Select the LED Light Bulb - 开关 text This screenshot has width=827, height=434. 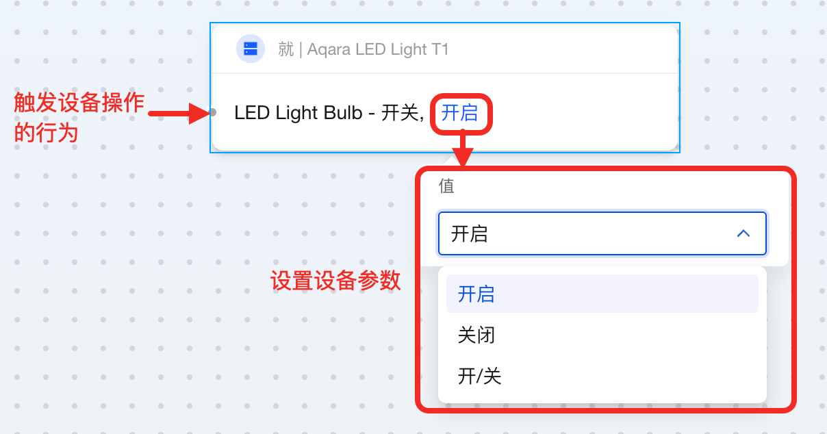pyautogui.click(x=329, y=113)
